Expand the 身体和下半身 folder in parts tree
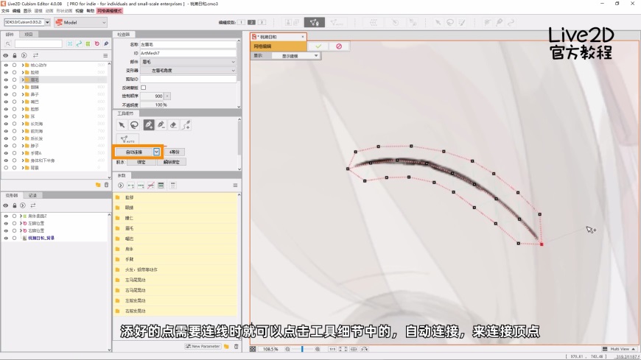The height and width of the screenshot is (360, 641). [x=23, y=160]
